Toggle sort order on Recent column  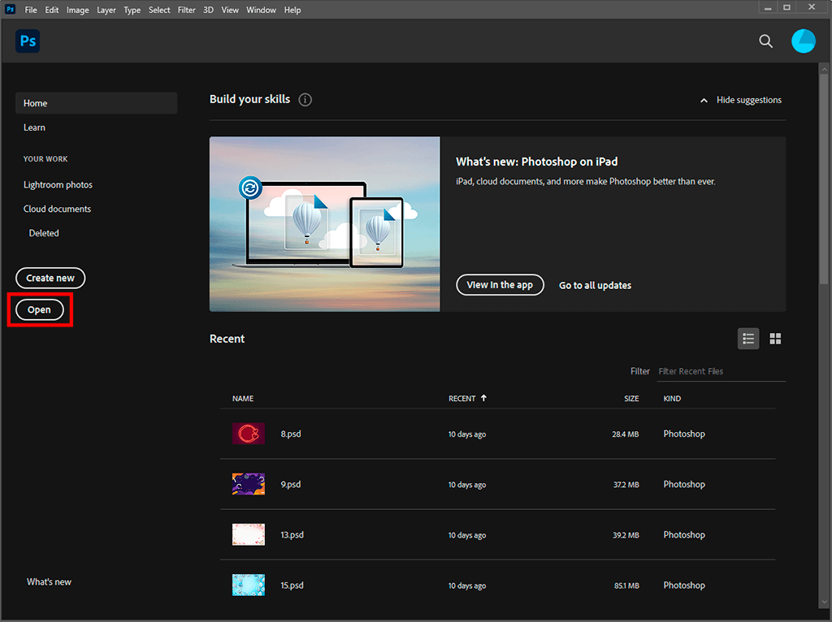(467, 399)
